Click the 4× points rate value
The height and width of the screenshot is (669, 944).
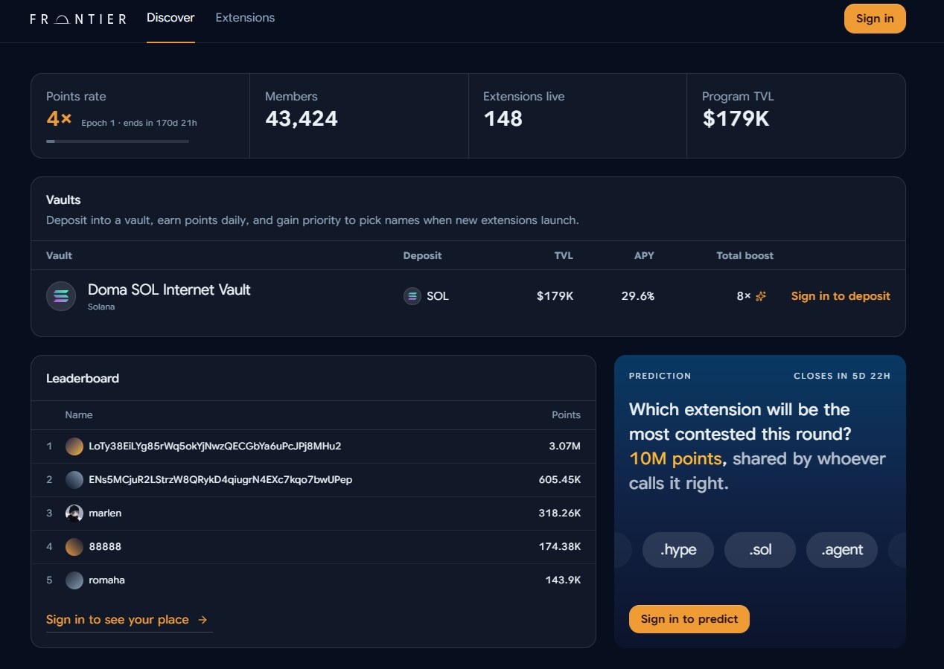[59, 119]
